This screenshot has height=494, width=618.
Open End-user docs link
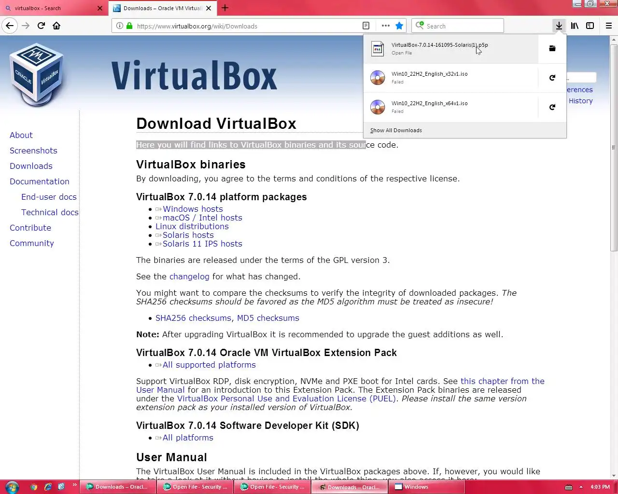[x=49, y=197]
